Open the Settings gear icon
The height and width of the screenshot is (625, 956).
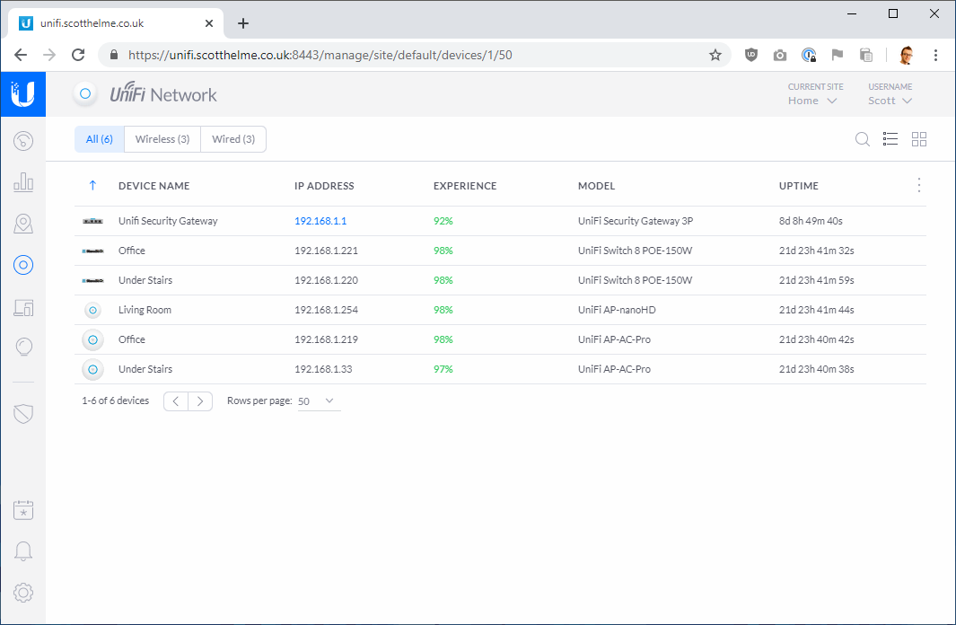click(23, 592)
